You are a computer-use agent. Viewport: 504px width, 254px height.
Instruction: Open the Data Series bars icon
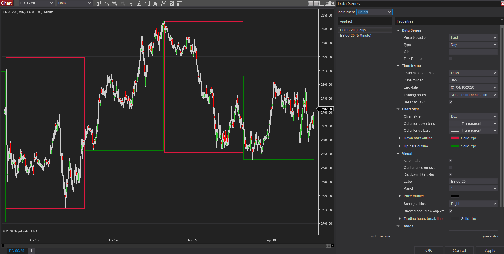click(x=155, y=3)
